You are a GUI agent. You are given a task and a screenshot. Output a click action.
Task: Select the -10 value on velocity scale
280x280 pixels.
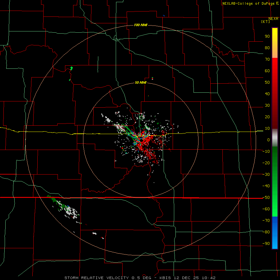click(266, 152)
